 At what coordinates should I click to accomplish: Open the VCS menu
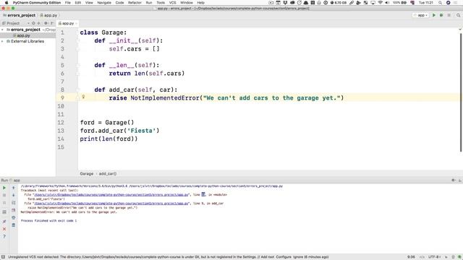[172, 3]
